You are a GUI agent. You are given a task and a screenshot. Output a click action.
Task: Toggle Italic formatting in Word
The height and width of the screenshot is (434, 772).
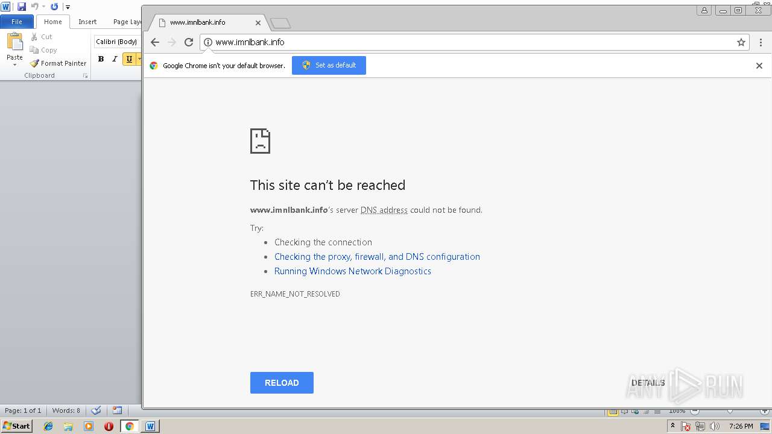(115, 59)
